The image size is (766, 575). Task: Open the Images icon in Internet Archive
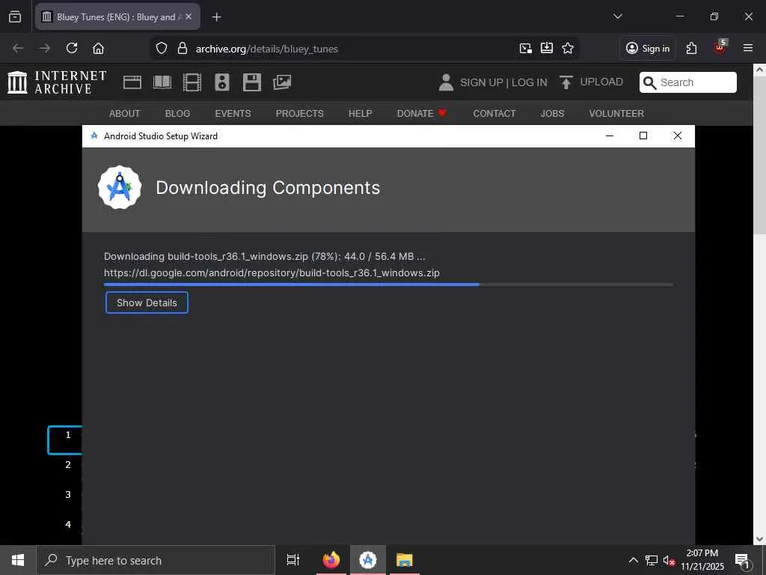tap(282, 82)
